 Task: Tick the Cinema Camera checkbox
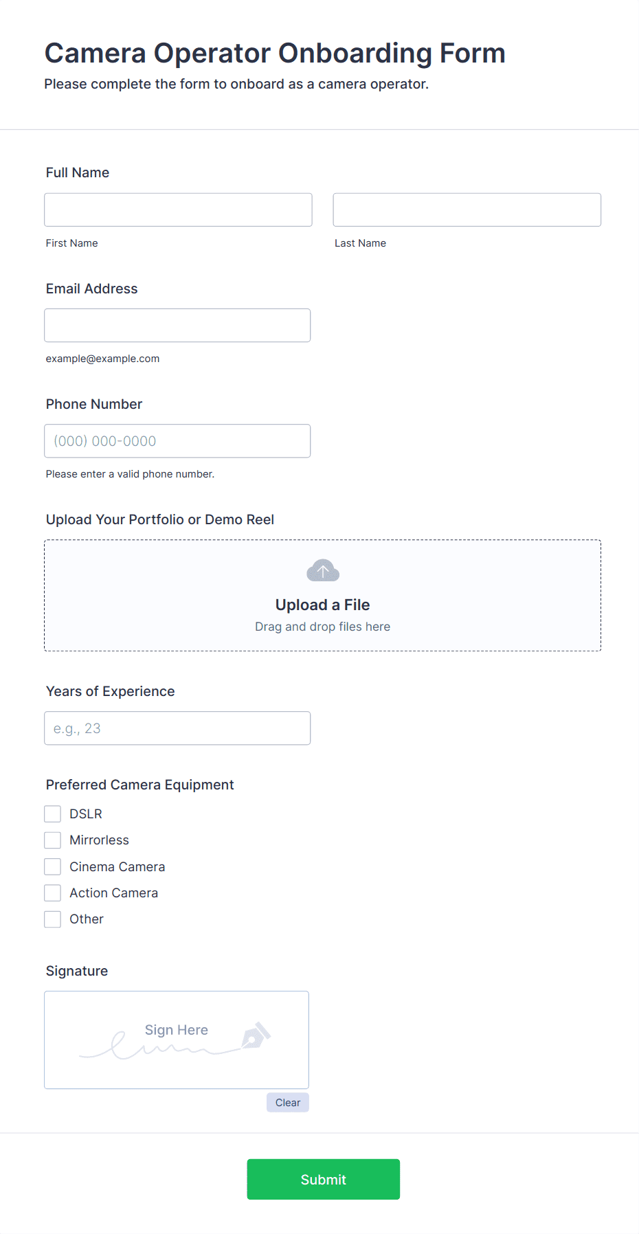53,866
